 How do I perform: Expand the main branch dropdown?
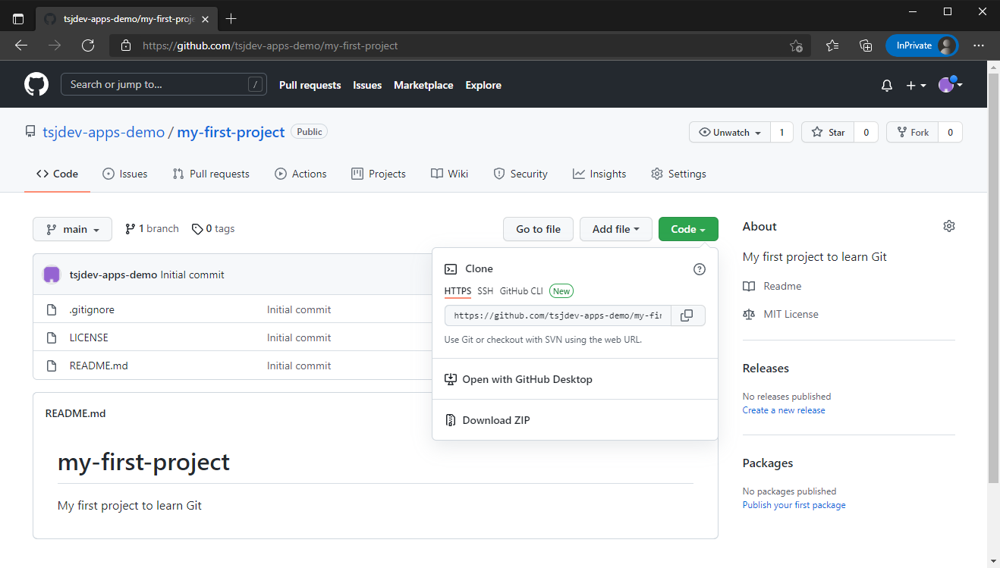(x=72, y=229)
